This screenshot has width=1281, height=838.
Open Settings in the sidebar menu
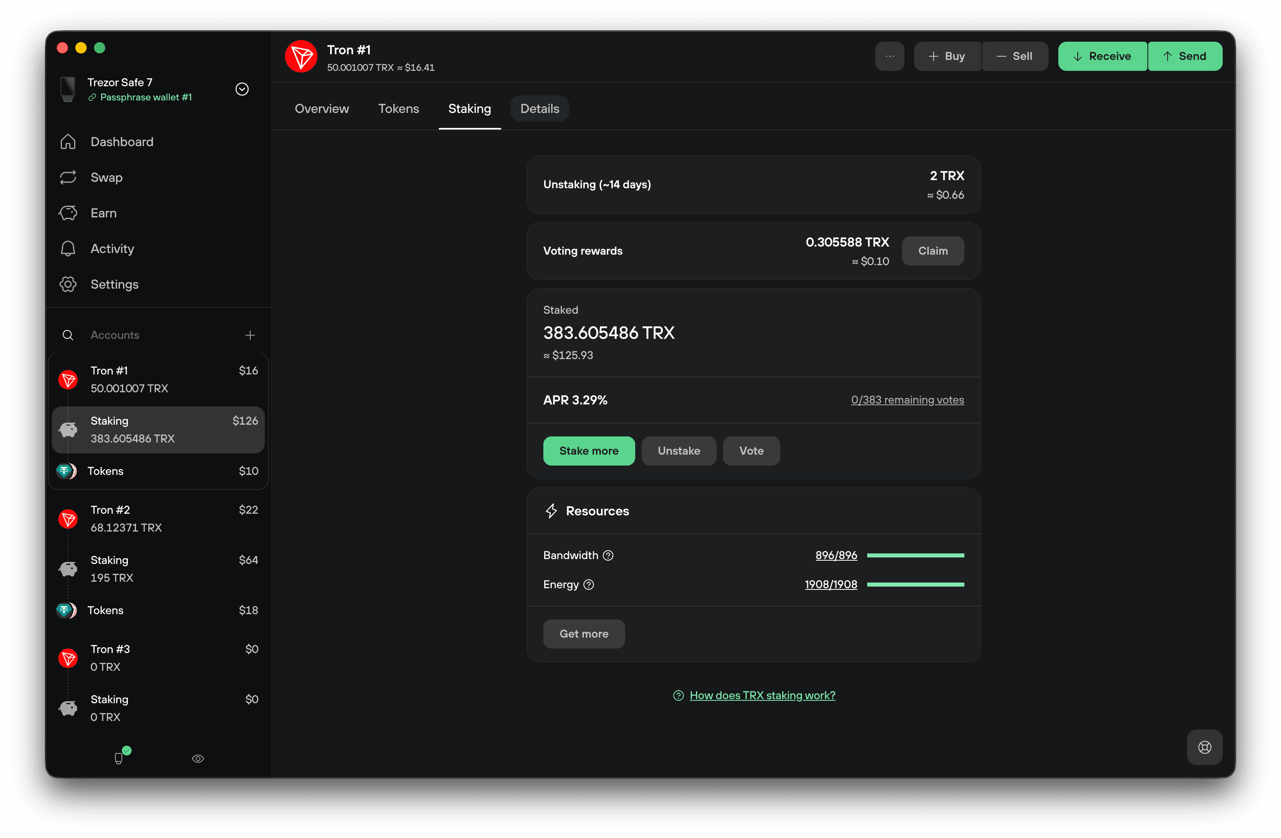click(x=158, y=284)
